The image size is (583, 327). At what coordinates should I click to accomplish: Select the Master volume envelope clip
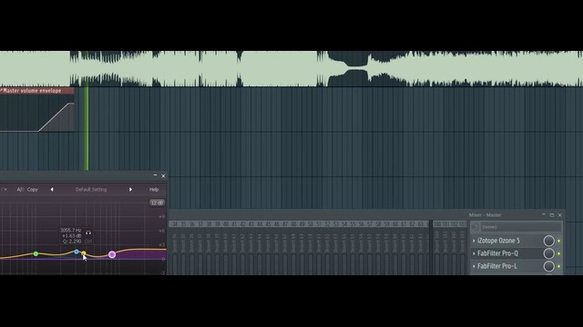[x=37, y=110]
